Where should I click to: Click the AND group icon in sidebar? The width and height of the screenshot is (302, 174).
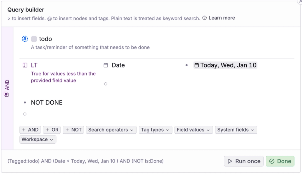[x=6, y=94]
